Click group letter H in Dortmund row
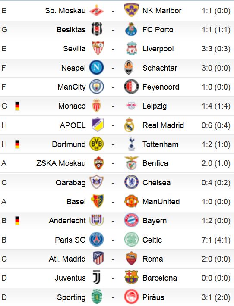234x306 pixels. [4, 144]
